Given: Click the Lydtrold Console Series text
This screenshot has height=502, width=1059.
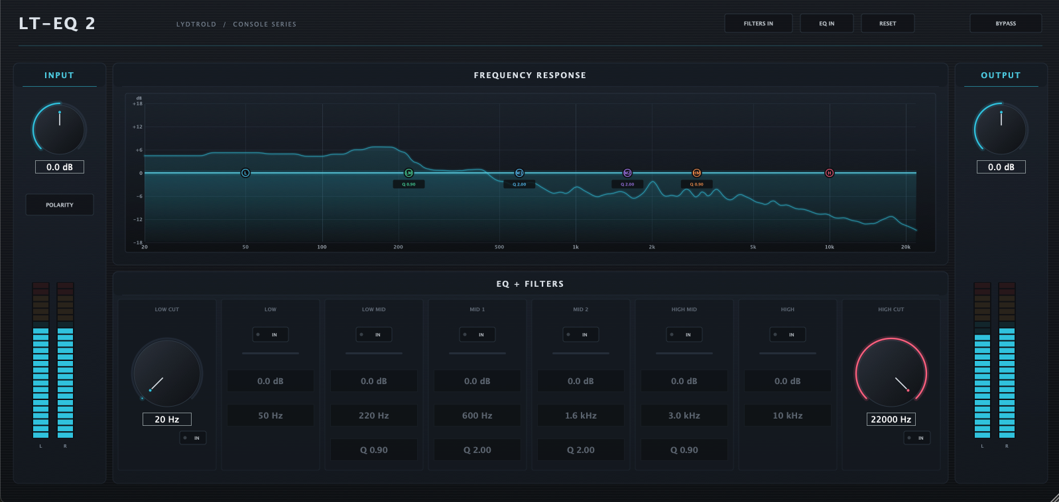Looking at the screenshot, I should [236, 24].
